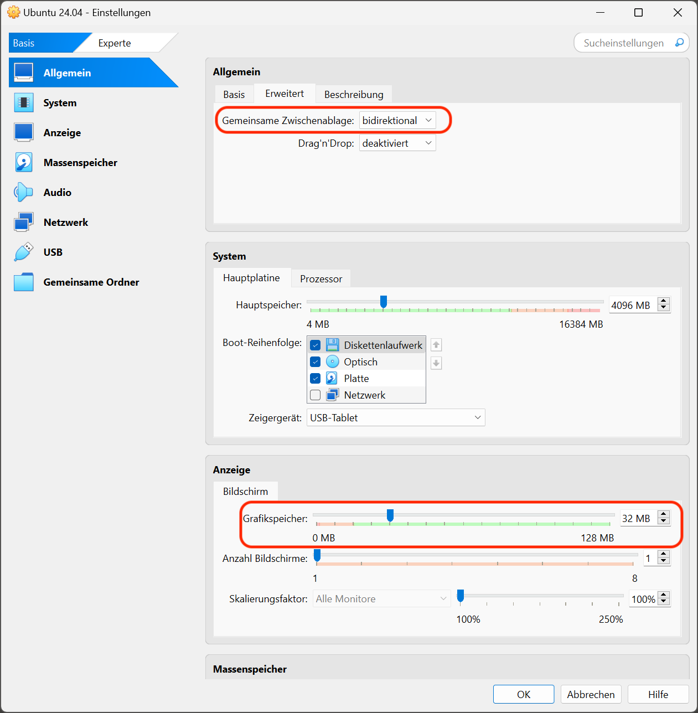Open Hauptplatine tab
Image resolution: width=698 pixels, height=713 pixels.
pyautogui.click(x=251, y=278)
